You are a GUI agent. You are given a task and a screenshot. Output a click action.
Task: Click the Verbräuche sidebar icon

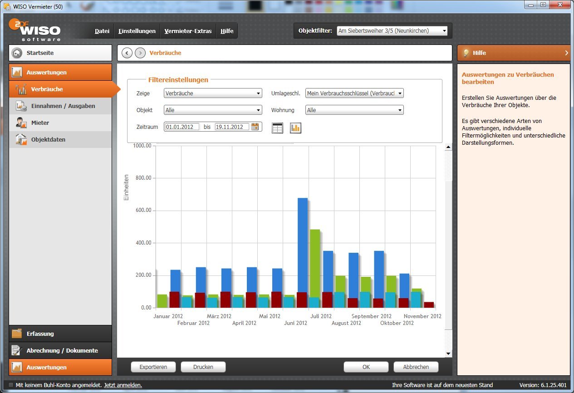(21, 89)
